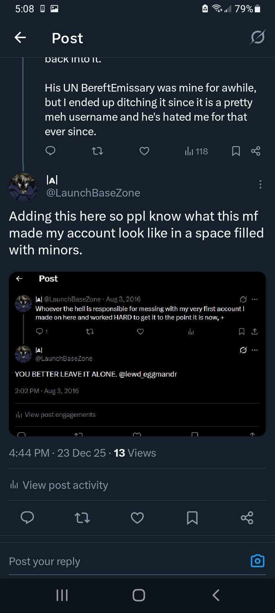Like the main post

point(137,518)
